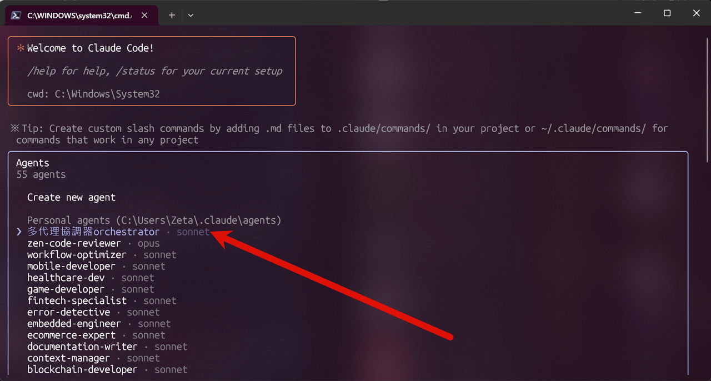711x381 pixels.
Task: Pick the error-detective agent
Action: click(68, 312)
